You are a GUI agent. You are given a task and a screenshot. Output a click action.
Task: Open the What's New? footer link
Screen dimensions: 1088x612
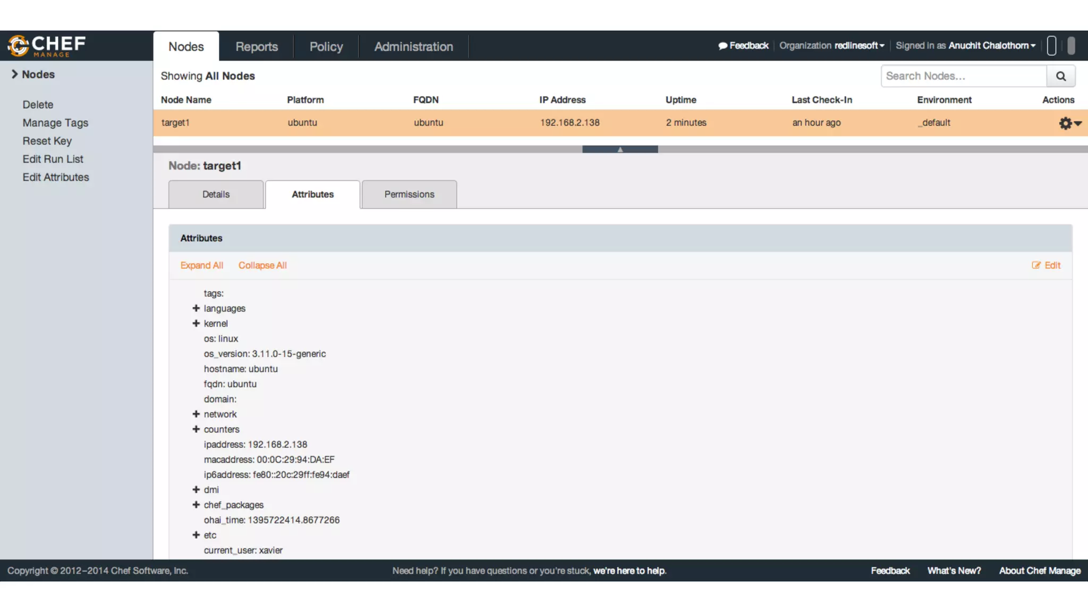(954, 571)
